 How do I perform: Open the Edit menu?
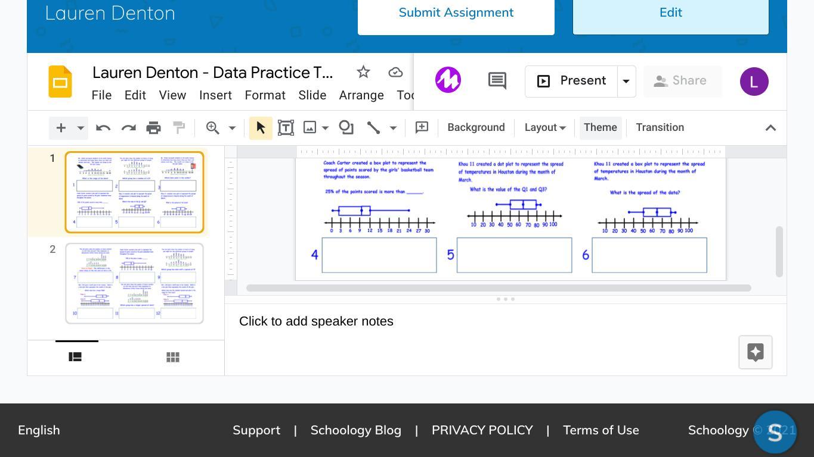(135, 95)
